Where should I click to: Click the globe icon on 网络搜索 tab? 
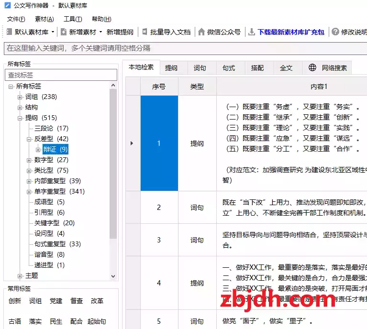pyautogui.click(x=312, y=68)
